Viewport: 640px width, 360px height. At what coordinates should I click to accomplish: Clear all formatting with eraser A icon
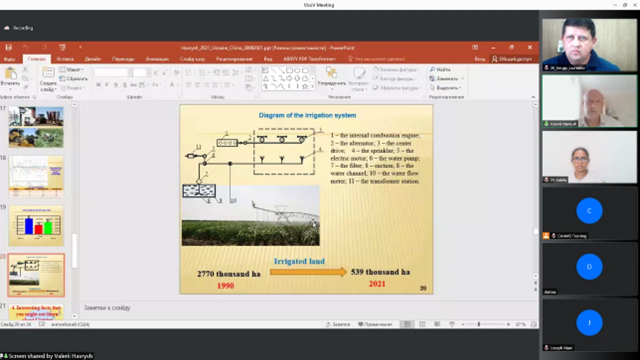click(176, 72)
